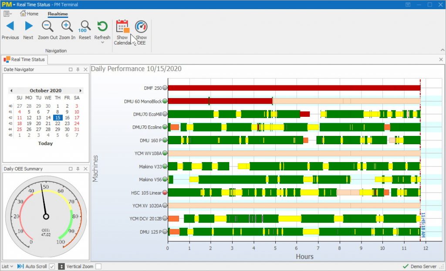Maximize the Date Navigator panel
446x271 pixels.
pos(71,69)
